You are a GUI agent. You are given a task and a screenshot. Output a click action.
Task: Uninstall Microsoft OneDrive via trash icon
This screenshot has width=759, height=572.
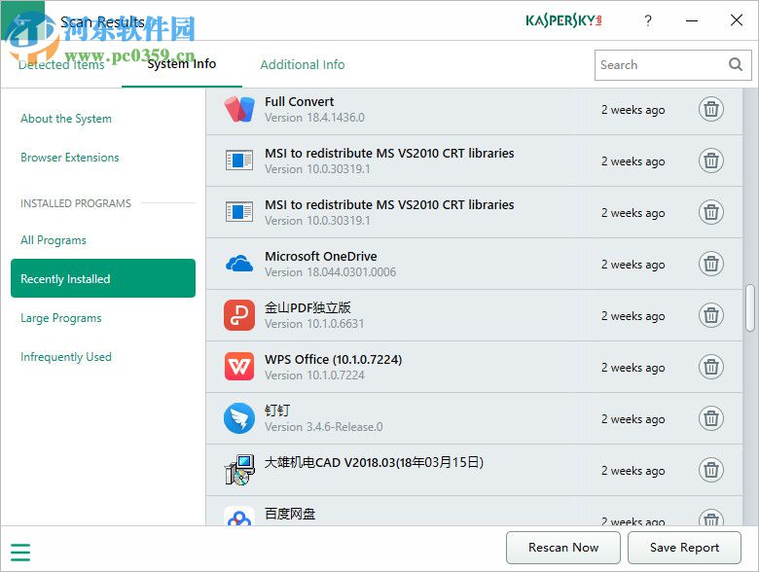[710, 264]
